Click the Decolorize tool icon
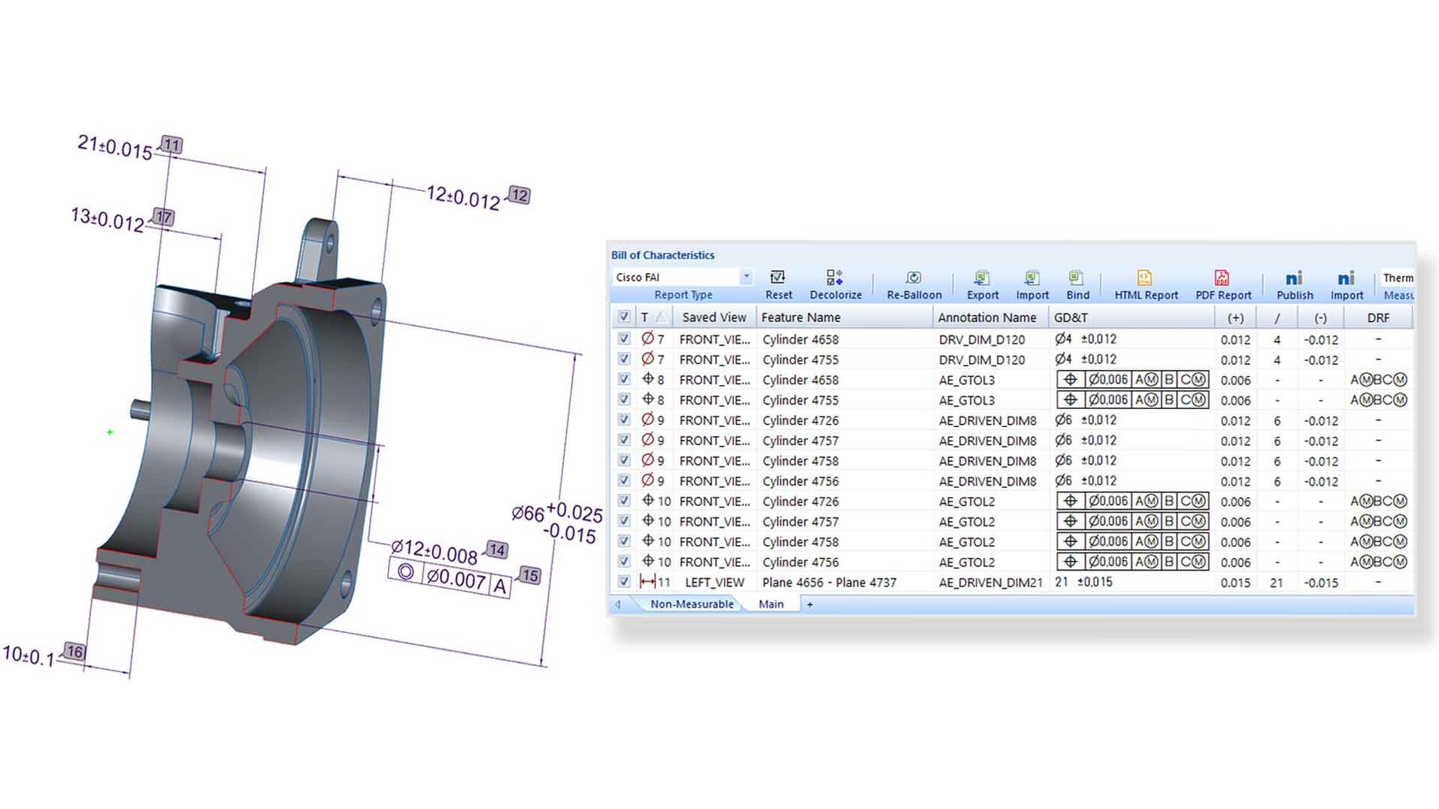Image resolution: width=1439 pixels, height=809 pixels. pyautogui.click(x=835, y=278)
